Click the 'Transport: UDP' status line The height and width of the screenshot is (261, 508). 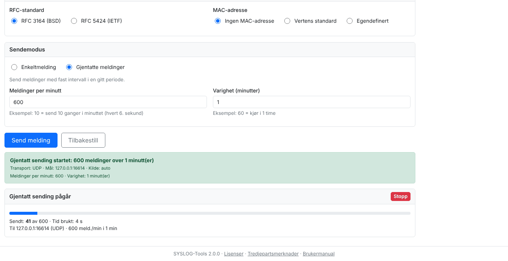click(x=60, y=168)
